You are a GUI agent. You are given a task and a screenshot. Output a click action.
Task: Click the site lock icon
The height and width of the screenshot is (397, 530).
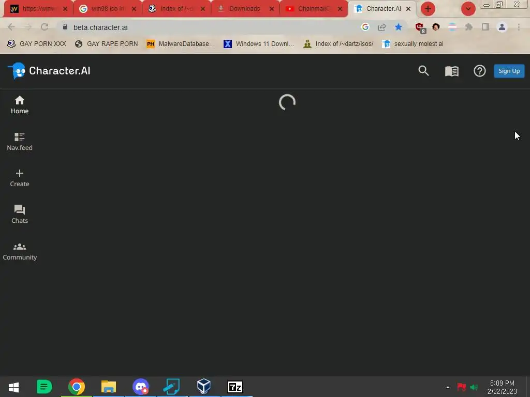click(65, 27)
